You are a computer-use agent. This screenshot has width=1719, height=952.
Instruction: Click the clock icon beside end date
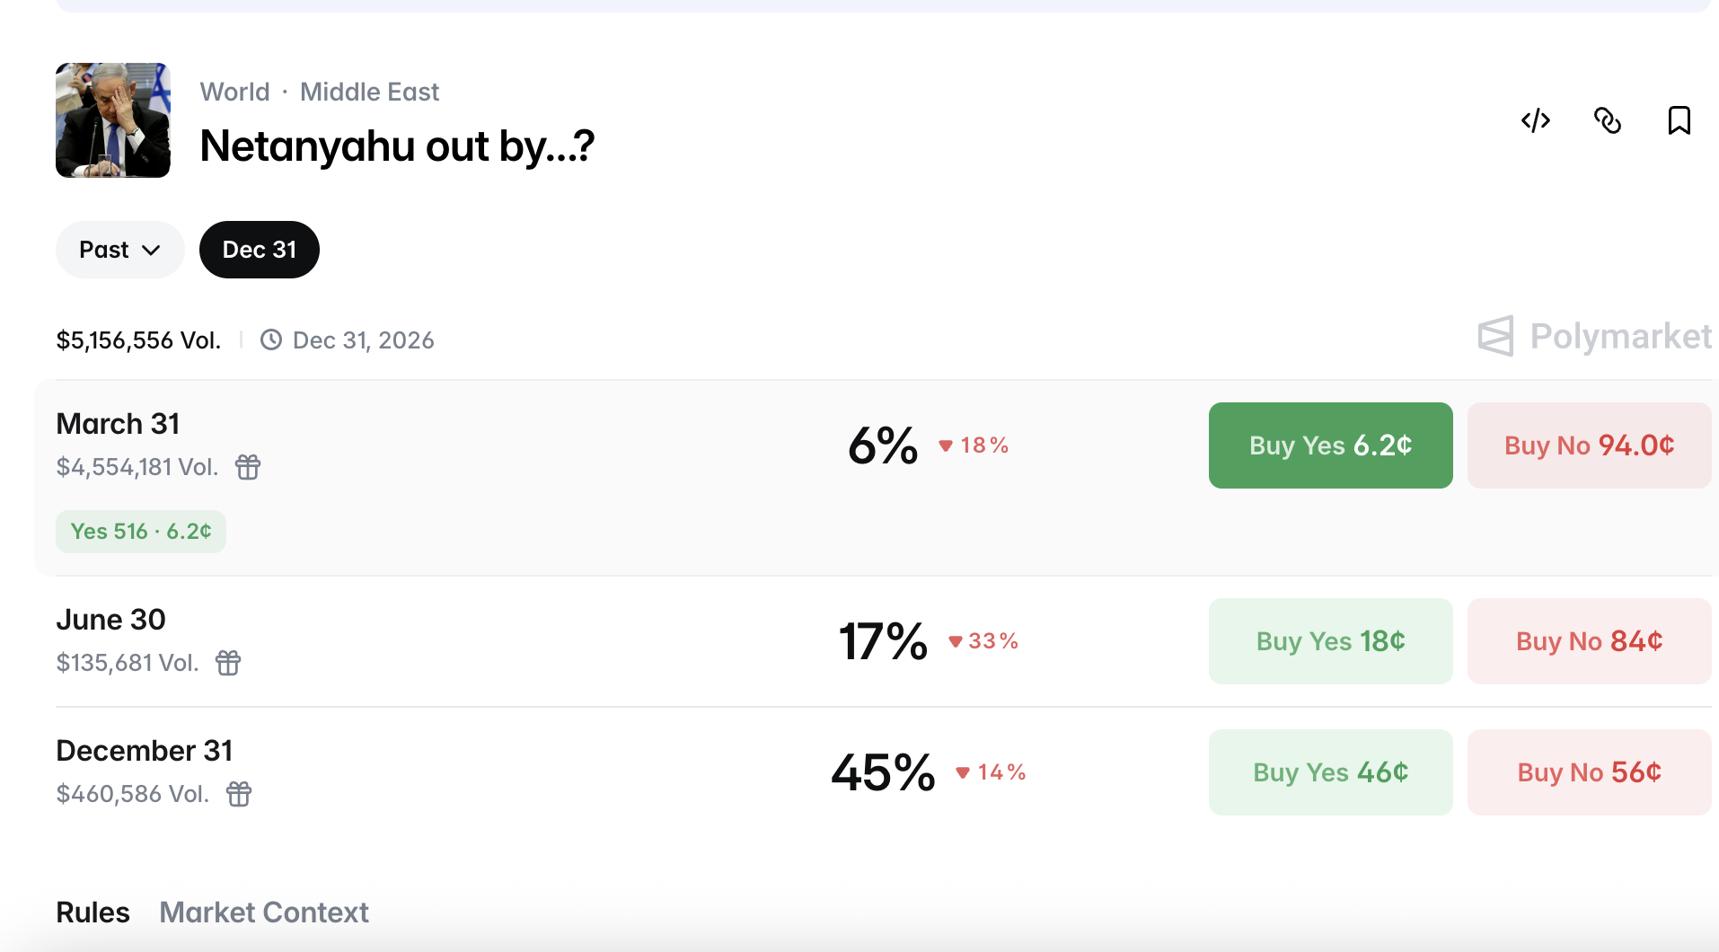(271, 340)
